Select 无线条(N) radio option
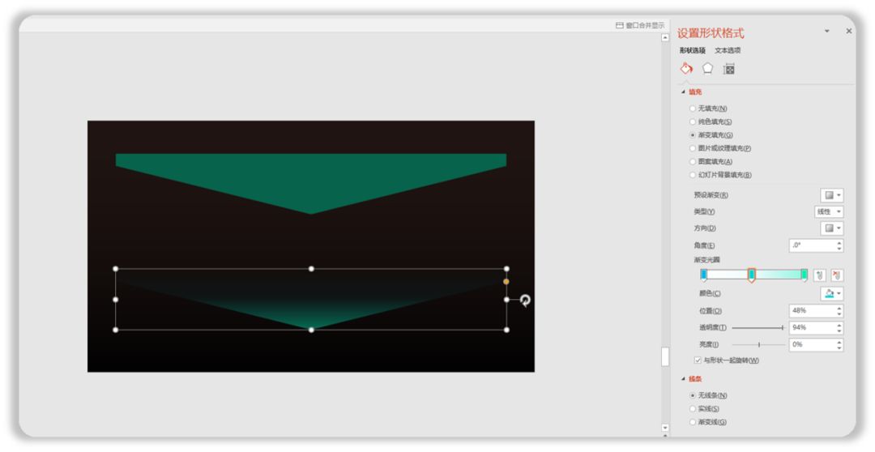 (708, 395)
